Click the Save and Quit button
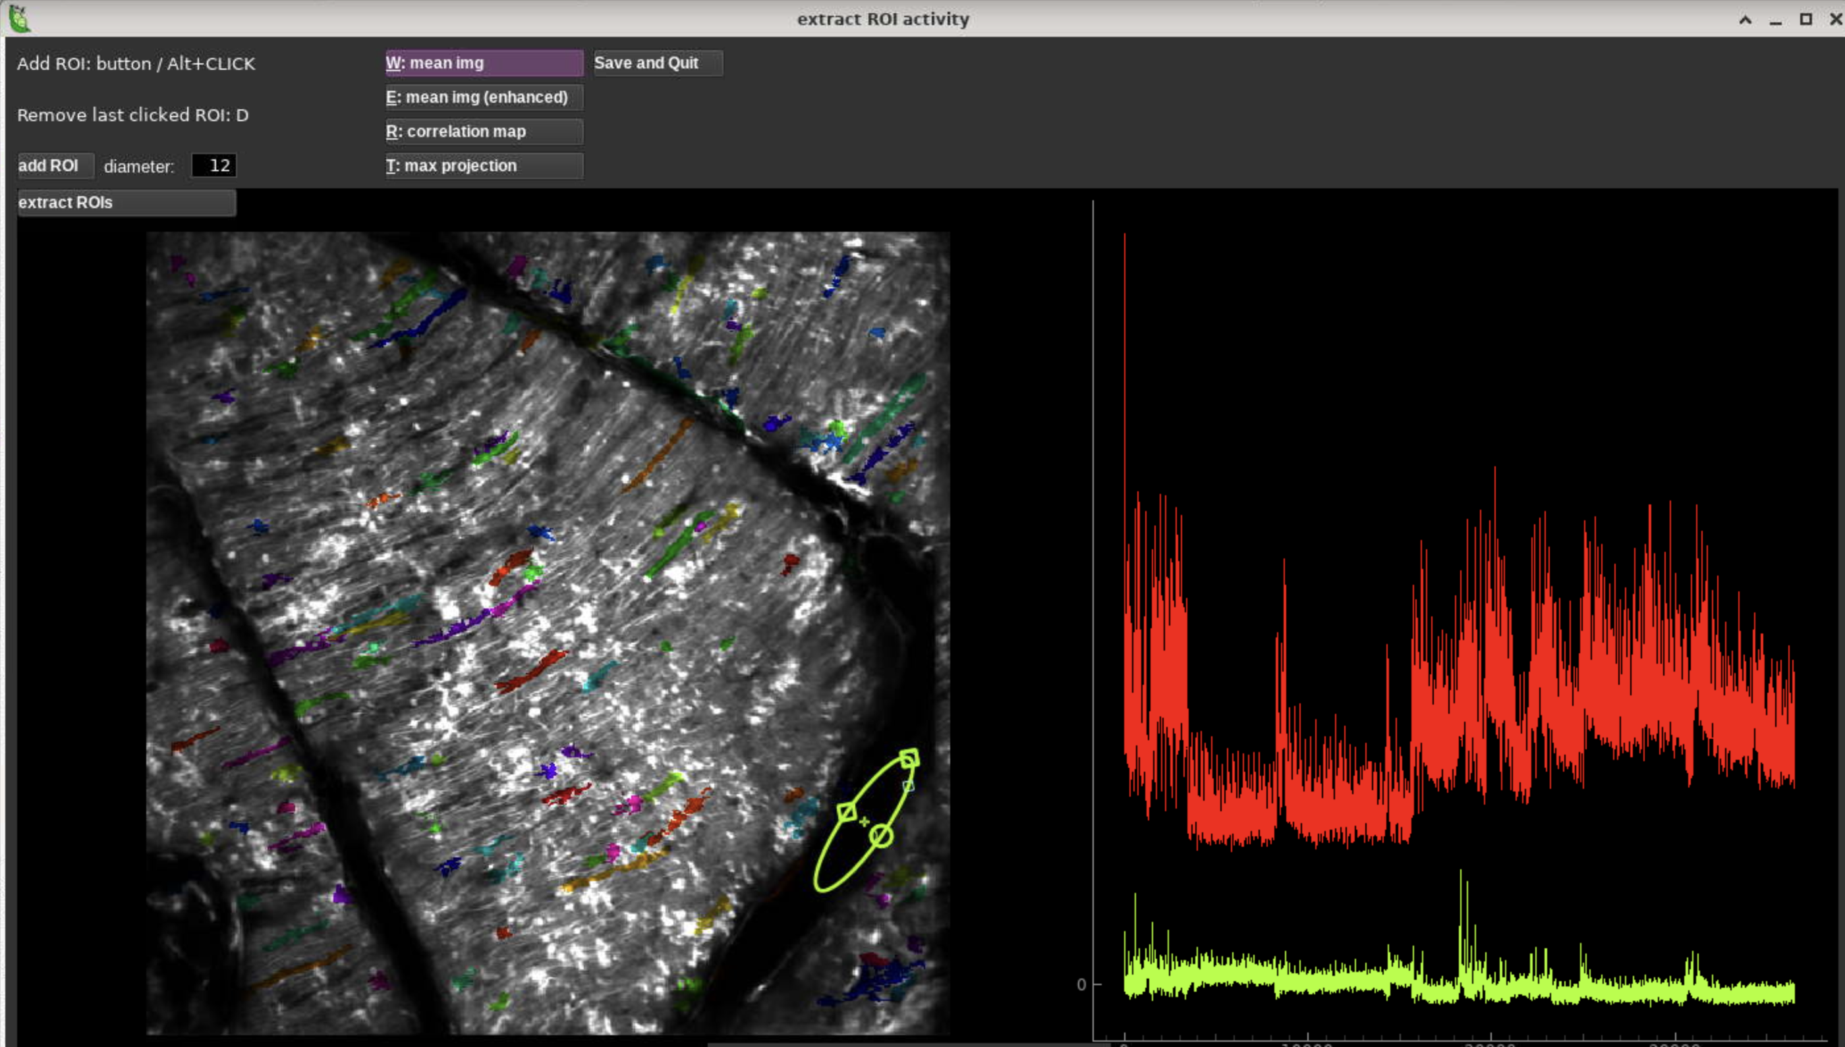Screen dimensions: 1845x1047 click(658, 63)
